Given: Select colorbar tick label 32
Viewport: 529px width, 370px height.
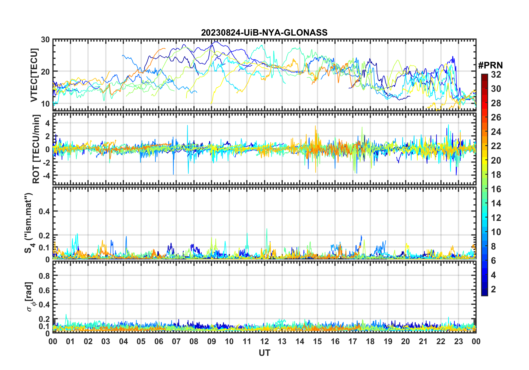Looking at the screenshot, I should (496, 75).
